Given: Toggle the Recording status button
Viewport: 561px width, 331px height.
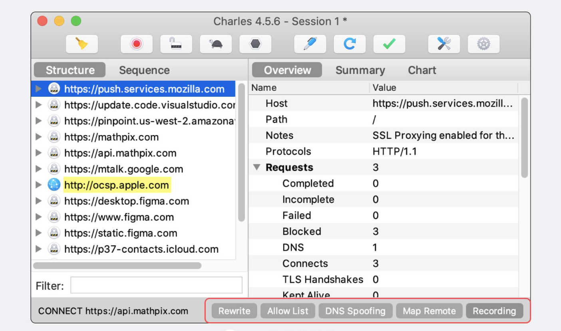Looking at the screenshot, I should pyautogui.click(x=494, y=311).
